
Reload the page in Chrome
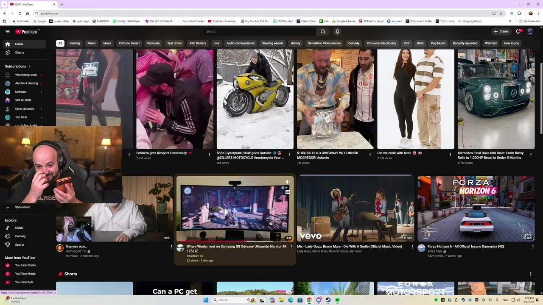pyautogui.click(x=19, y=13)
